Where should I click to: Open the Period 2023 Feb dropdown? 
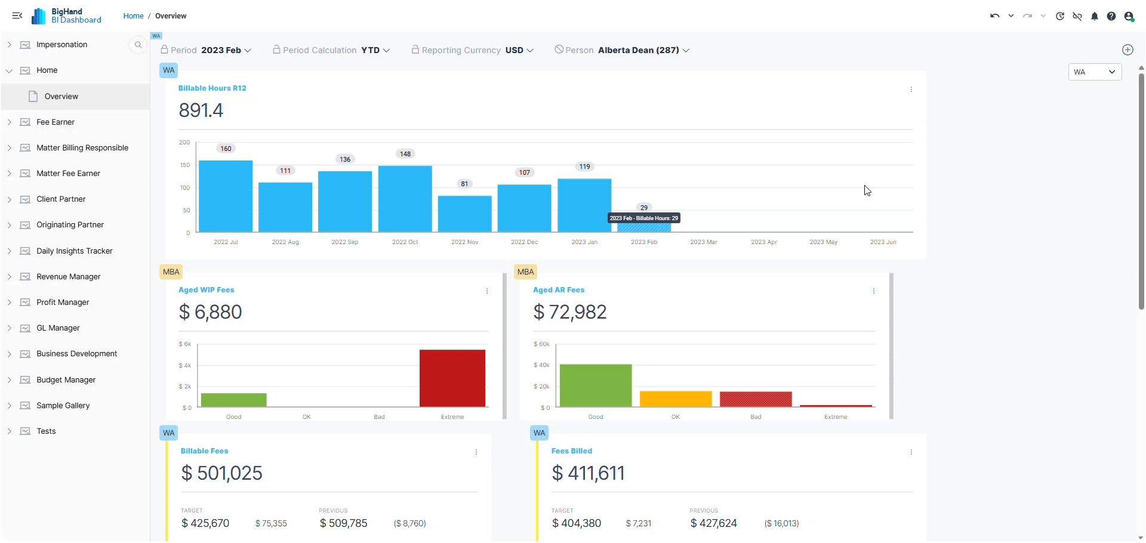(226, 50)
